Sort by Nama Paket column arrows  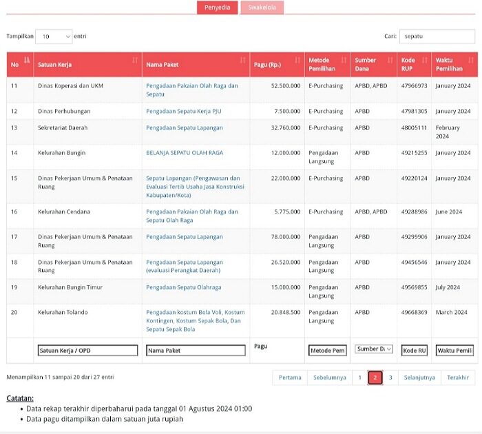click(242, 61)
